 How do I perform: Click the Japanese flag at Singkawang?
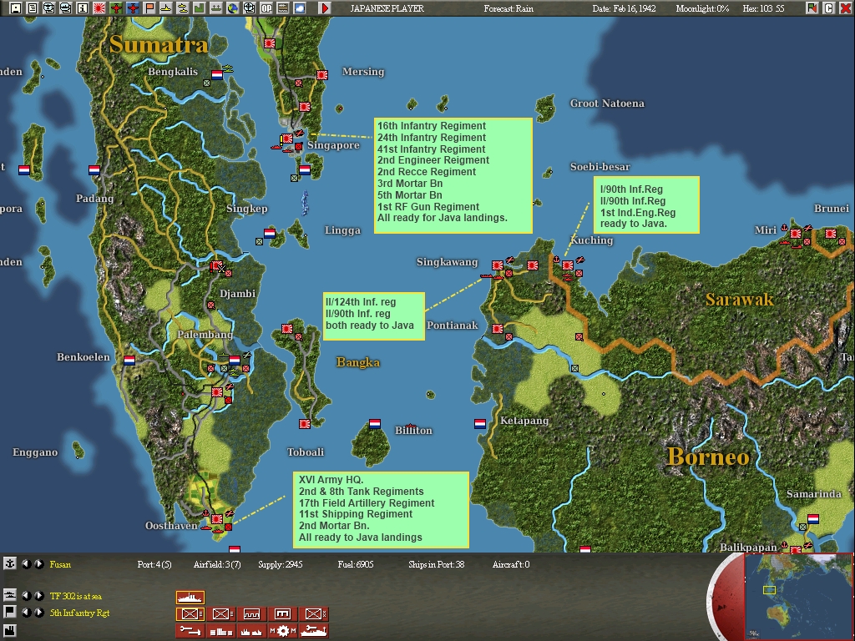(498, 265)
